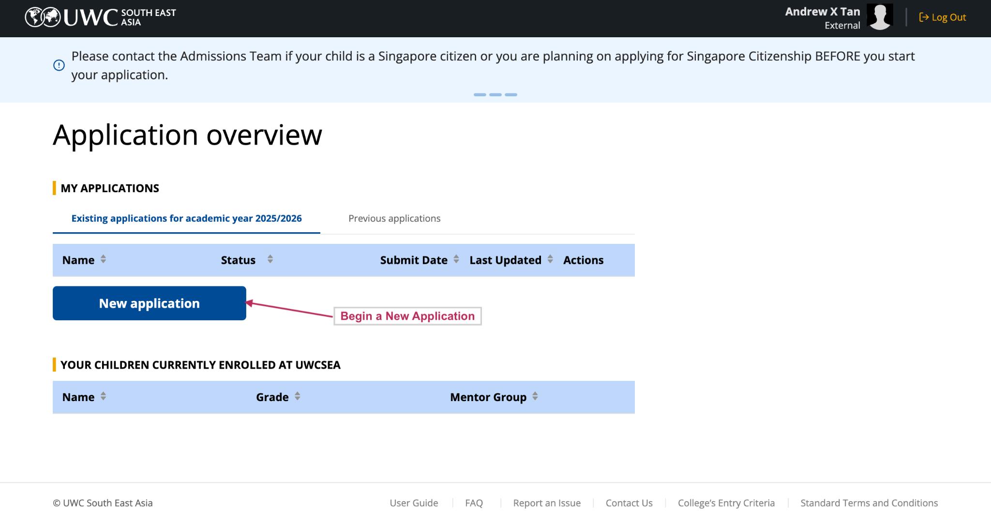This screenshot has height=524, width=991.
Task: Sort enrolled children by Mentor Group arrows
Action: (535, 396)
